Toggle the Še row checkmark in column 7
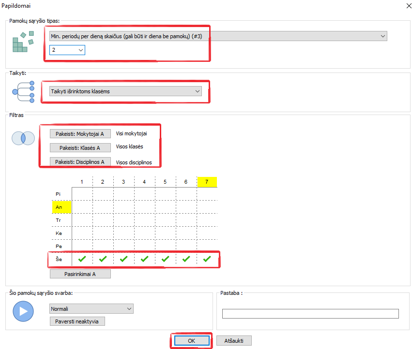412x349 pixels. click(x=207, y=259)
